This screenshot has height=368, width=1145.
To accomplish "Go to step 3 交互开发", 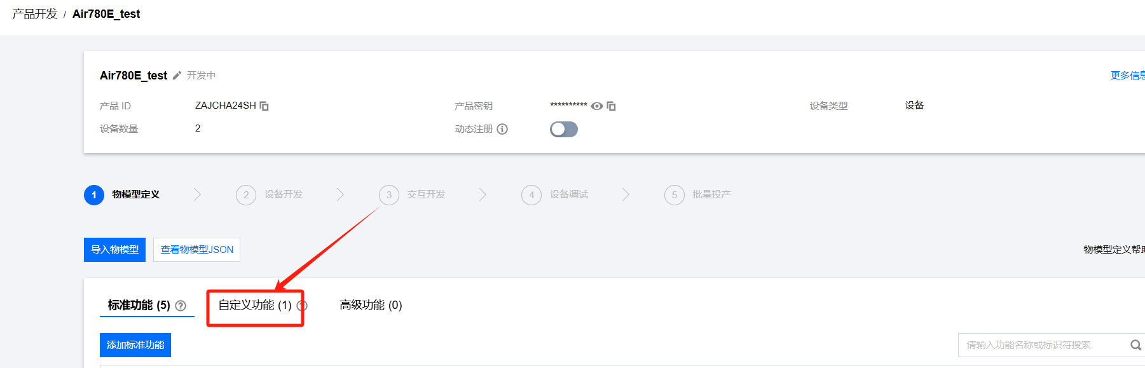I will [413, 194].
